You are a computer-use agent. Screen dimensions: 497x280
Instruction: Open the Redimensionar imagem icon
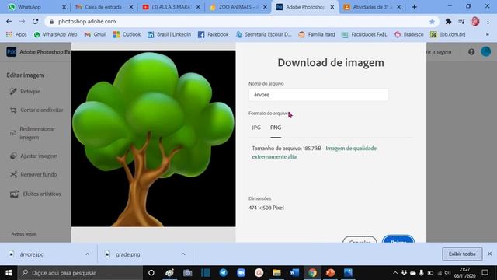(x=12, y=133)
